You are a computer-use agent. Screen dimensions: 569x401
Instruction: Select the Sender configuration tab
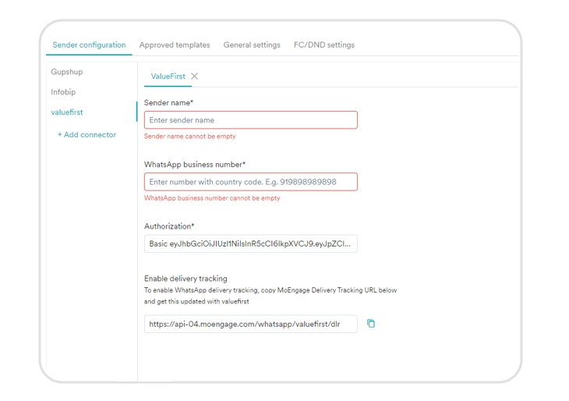click(x=89, y=45)
